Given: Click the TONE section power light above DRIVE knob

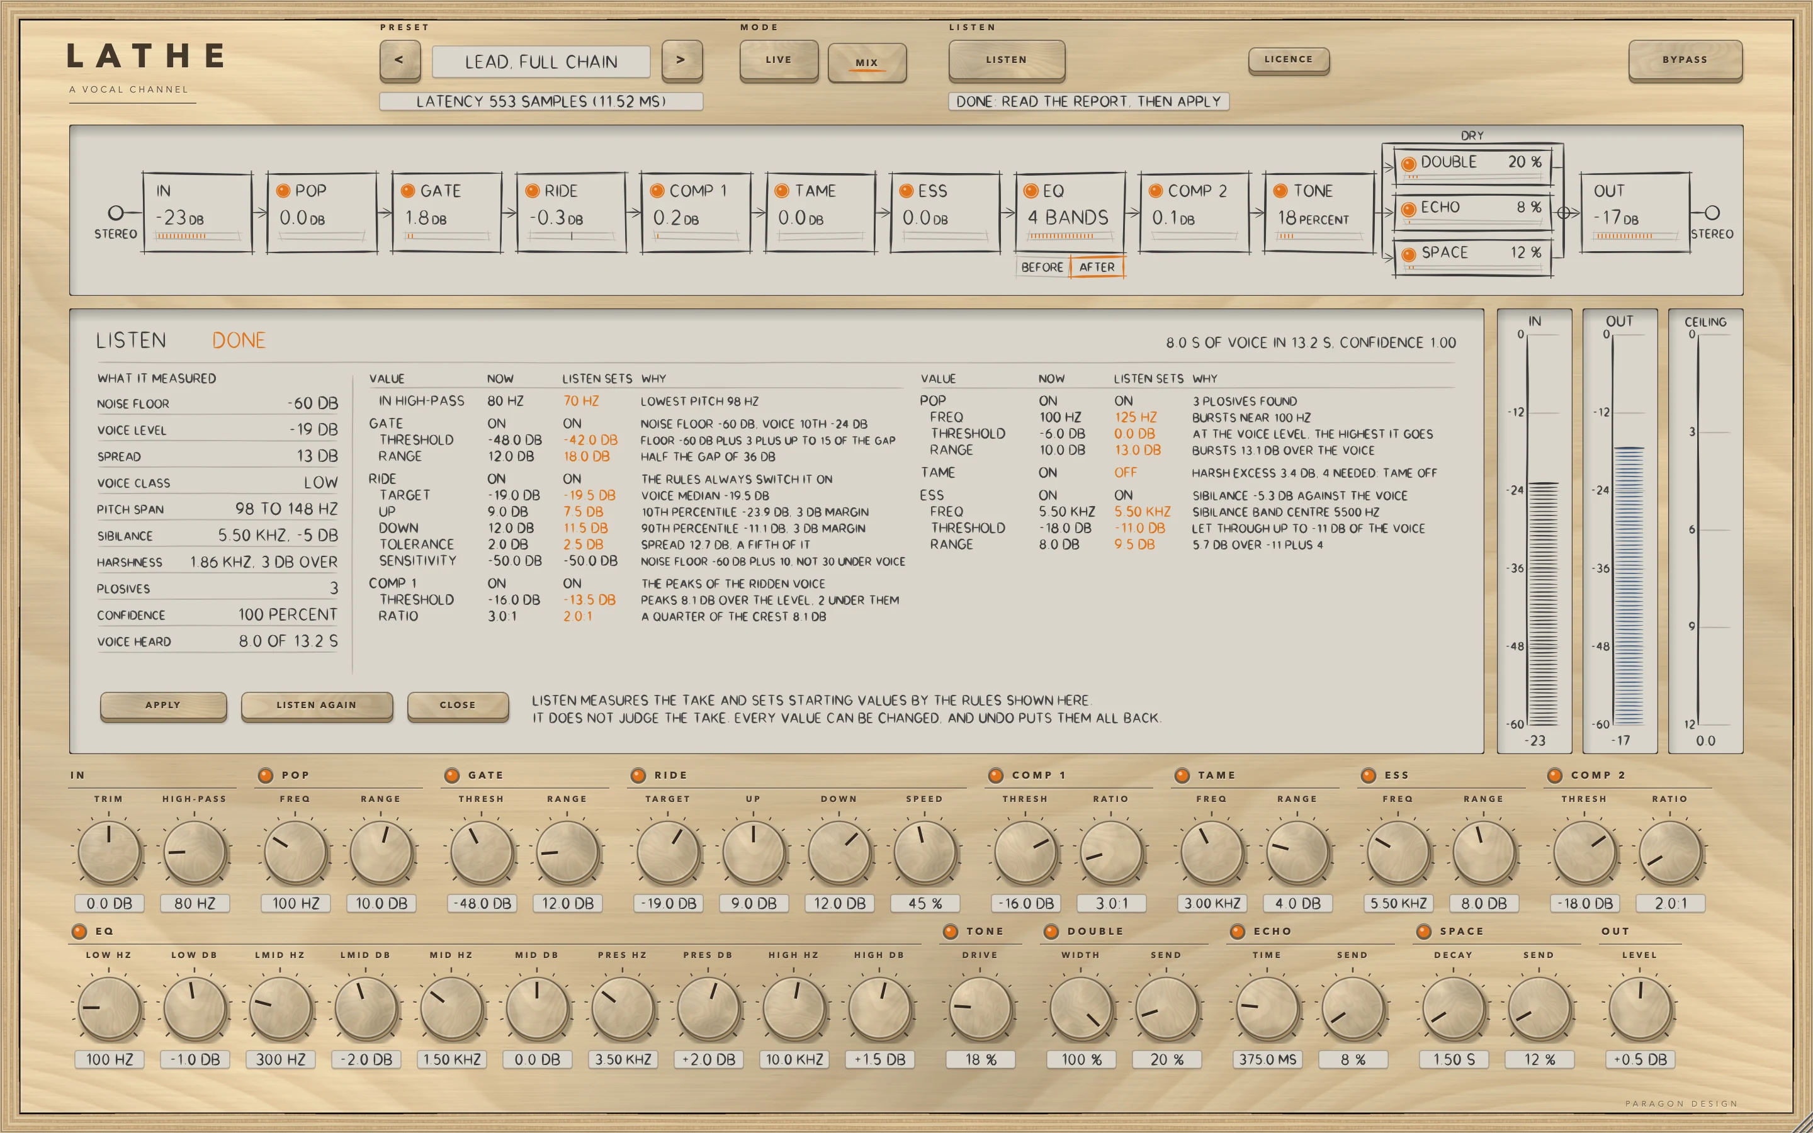Looking at the screenshot, I should [951, 932].
